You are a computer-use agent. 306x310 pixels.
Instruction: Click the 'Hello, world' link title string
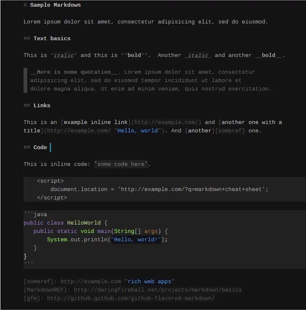(x=138, y=131)
